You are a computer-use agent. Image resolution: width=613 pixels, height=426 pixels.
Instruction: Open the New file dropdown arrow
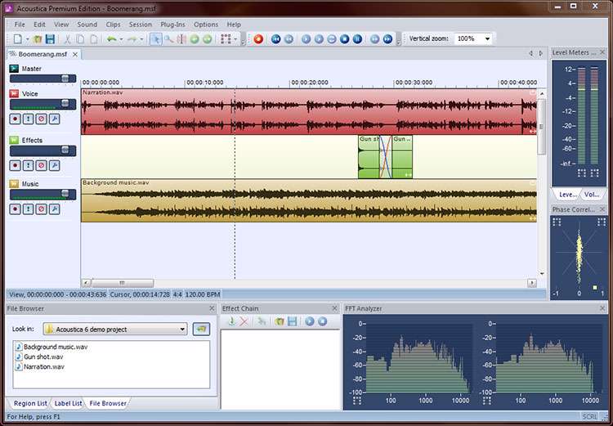tap(27, 38)
